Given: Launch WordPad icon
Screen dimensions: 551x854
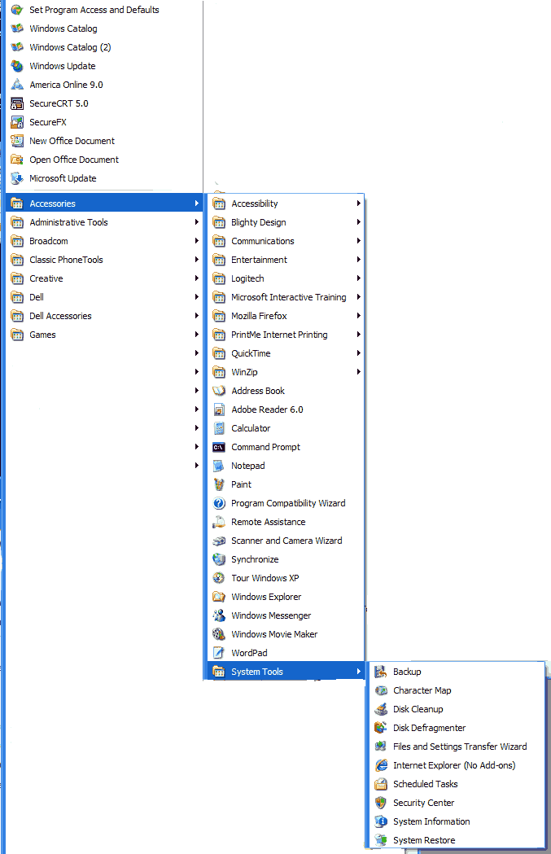Looking at the screenshot, I should click(219, 653).
